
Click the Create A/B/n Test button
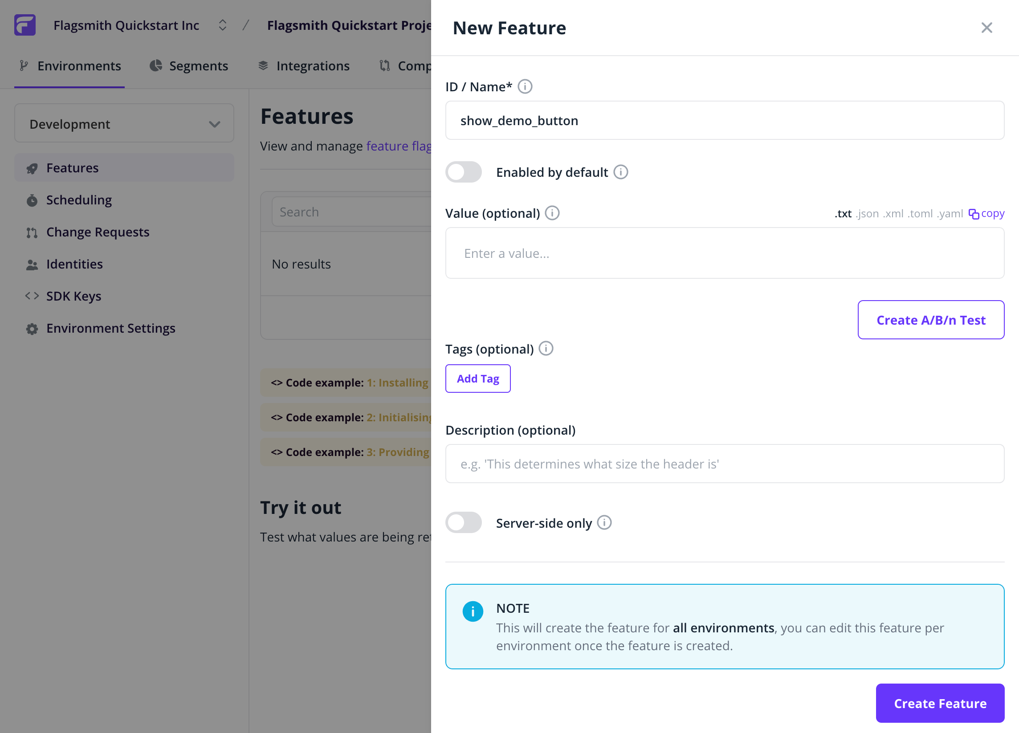(x=930, y=320)
